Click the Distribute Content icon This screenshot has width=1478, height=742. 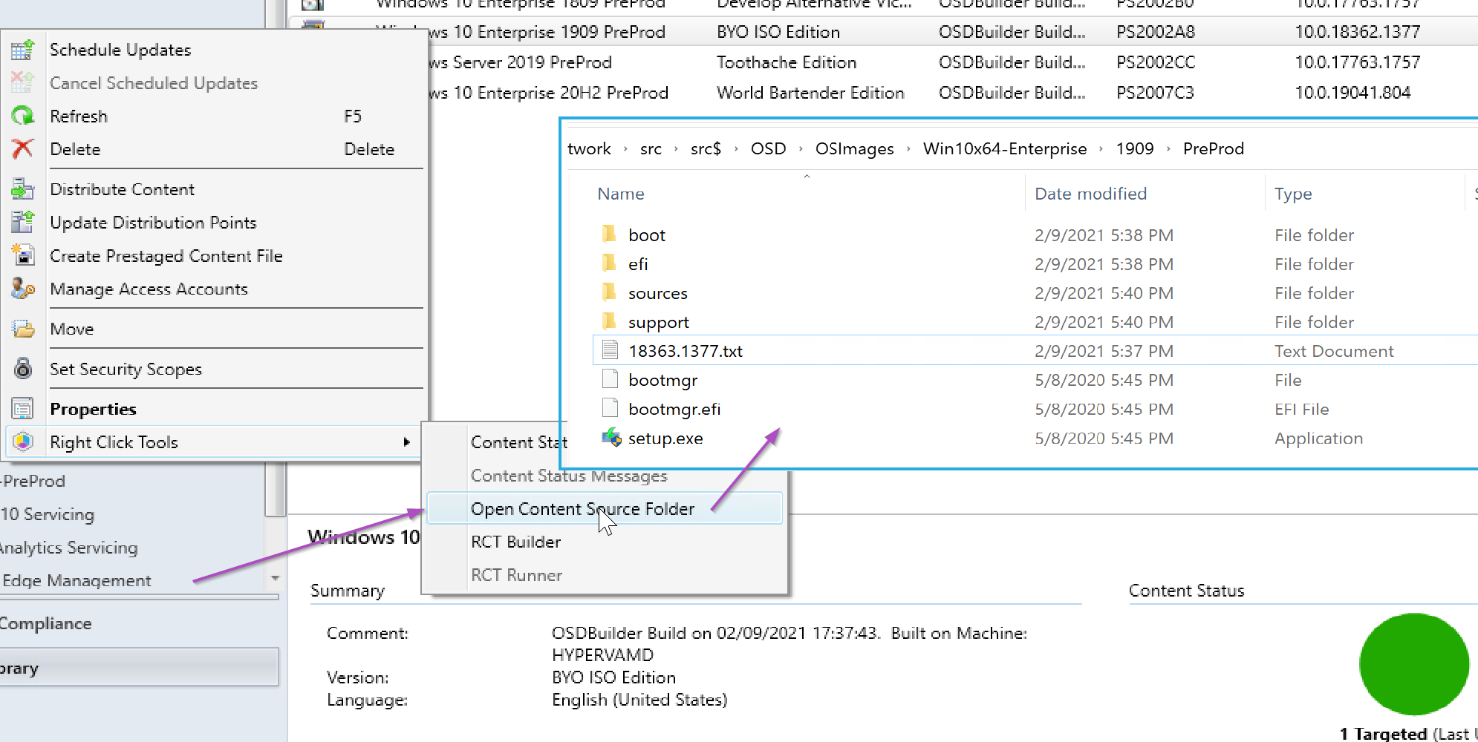tap(22, 189)
